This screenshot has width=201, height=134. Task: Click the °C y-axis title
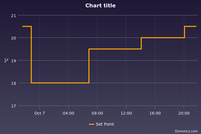coord(7,60)
